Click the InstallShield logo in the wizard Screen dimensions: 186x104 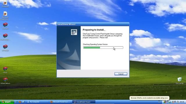[74, 32]
